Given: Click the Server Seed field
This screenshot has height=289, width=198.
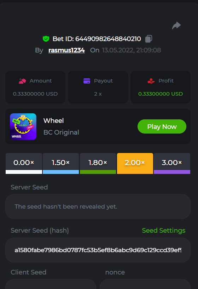Looking at the screenshot, I should 98,206.
